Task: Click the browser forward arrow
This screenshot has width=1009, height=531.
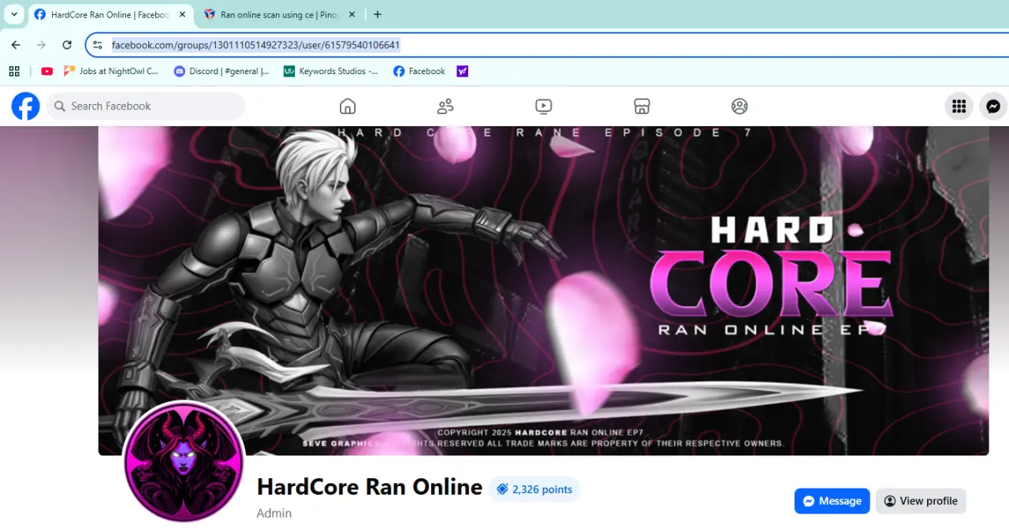Action: 41,45
